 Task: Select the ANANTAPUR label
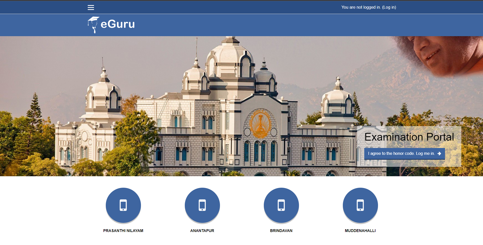click(x=202, y=231)
